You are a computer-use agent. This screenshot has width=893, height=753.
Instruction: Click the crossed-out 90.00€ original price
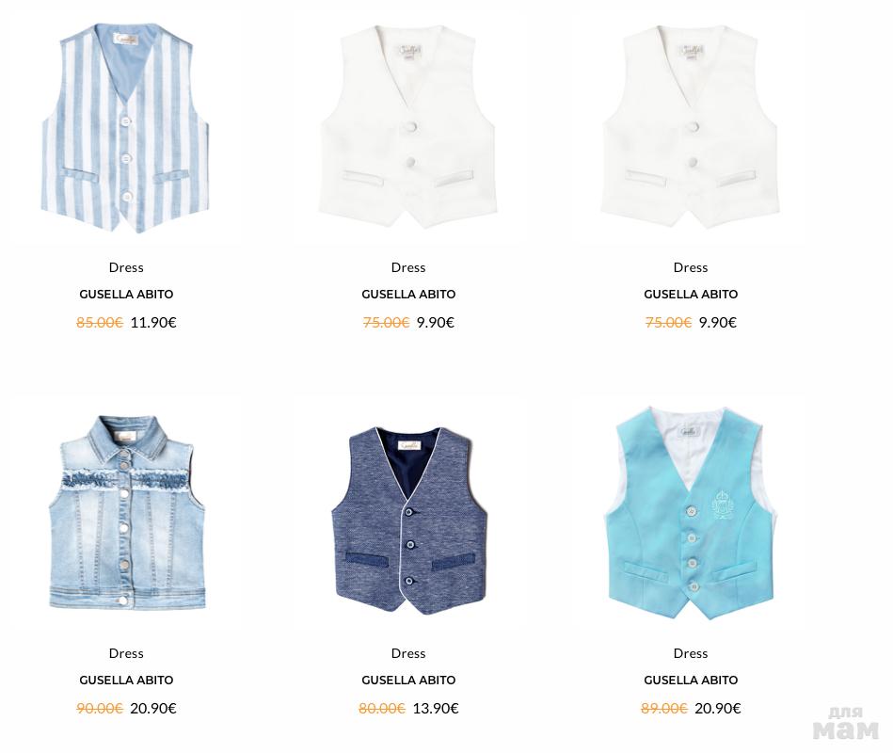tap(100, 709)
